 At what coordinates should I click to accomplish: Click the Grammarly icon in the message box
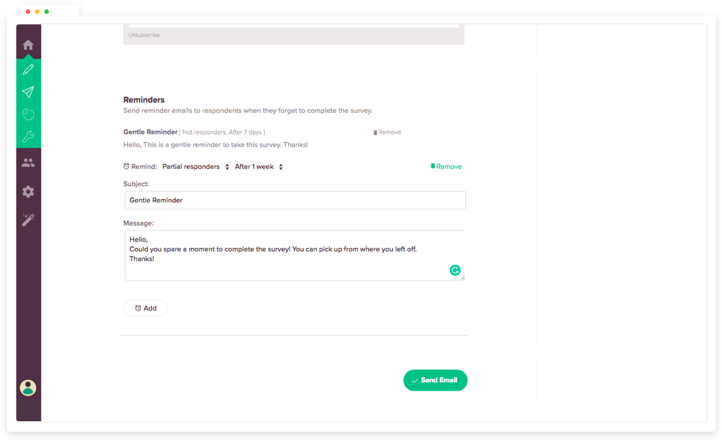pyautogui.click(x=455, y=270)
